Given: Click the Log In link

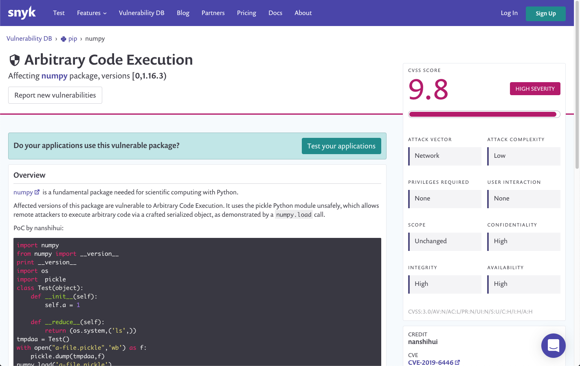Looking at the screenshot, I should tap(509, 13).
